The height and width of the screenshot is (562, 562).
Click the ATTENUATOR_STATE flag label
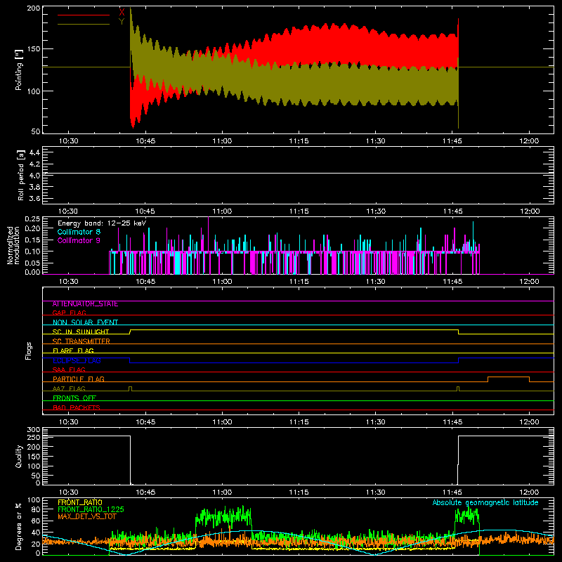[85, 304]
